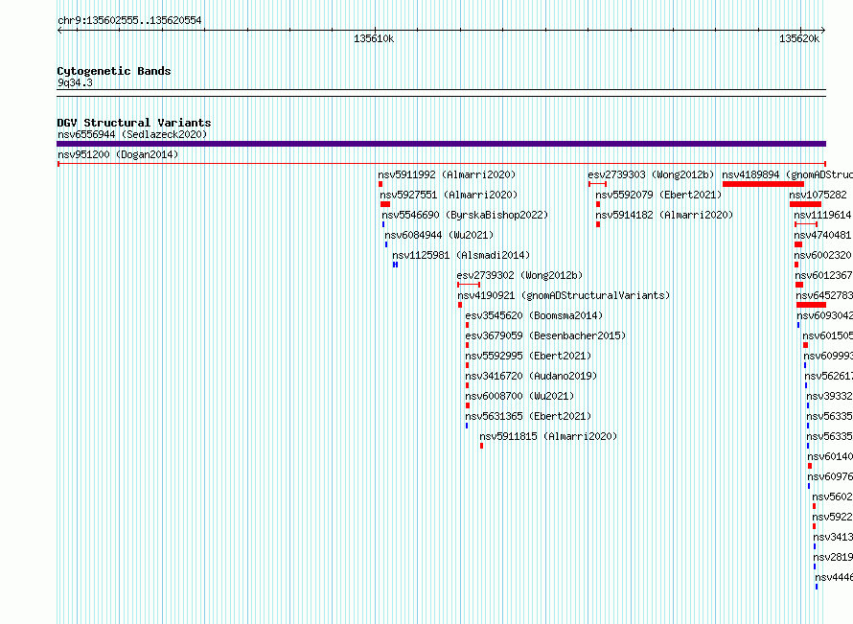Open the nsv1119614 variant label
This screenshot has width=853, height=624.
click(823, 215)
